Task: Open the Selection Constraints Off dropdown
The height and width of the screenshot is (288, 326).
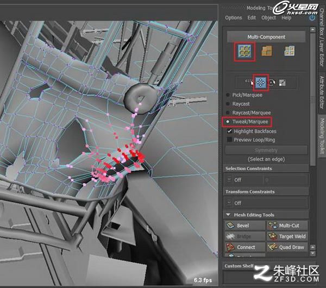Action: point(266,180)
